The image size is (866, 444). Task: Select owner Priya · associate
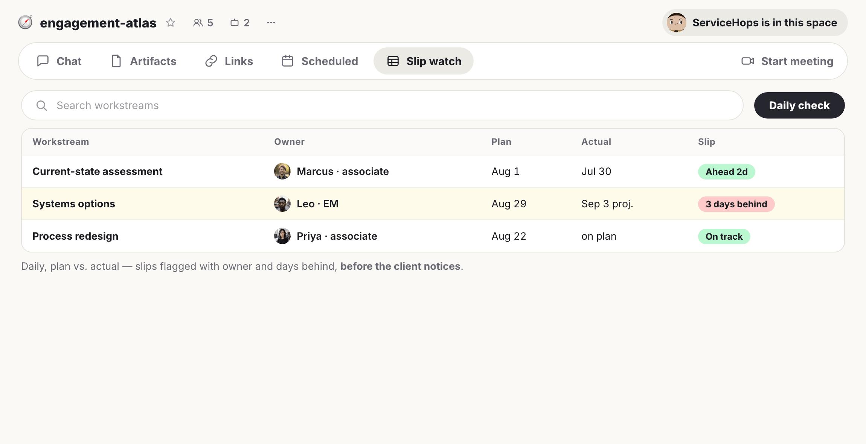(x=337, y=236)
